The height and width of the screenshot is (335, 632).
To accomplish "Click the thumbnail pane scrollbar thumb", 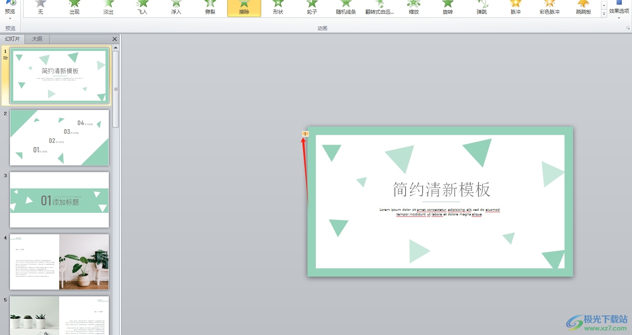I will [116, 89].
